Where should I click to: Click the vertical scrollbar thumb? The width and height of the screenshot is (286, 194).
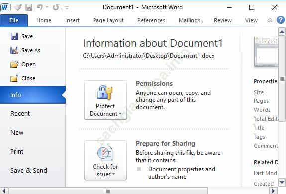pyautogui.click(x=282, y=79)
